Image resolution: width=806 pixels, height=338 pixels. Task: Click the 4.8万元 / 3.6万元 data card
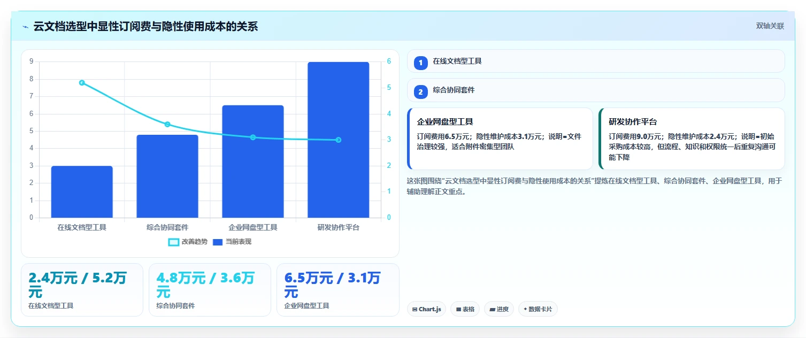coord(210,290)
